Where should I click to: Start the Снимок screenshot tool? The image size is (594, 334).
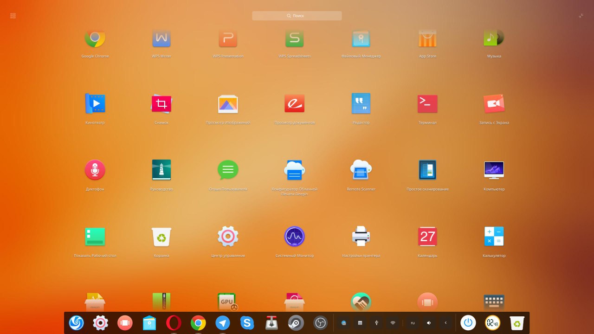pyautogui.click(x=161, y=103)
